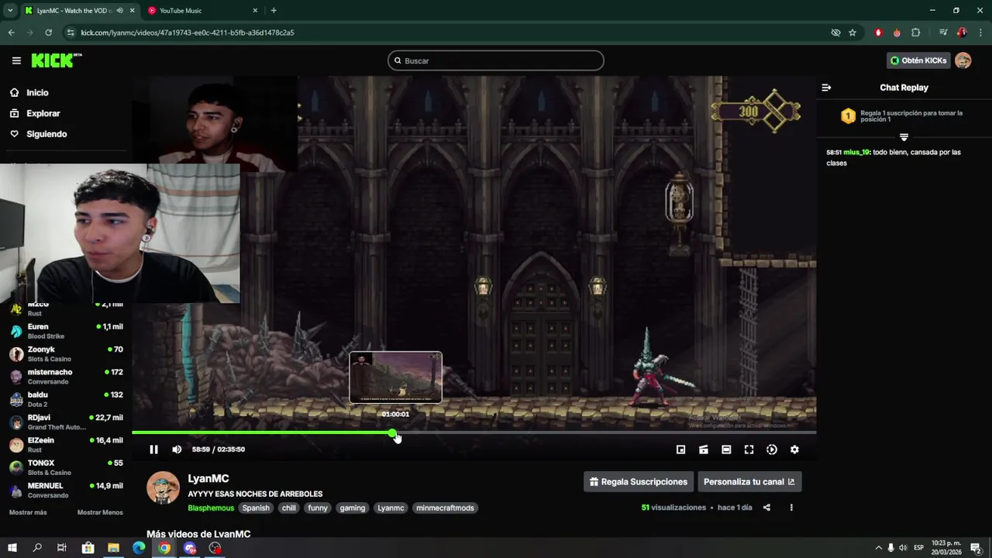Mute the Kick tab audio icon
The image size is (992, 558).
[x=119, y=10]
